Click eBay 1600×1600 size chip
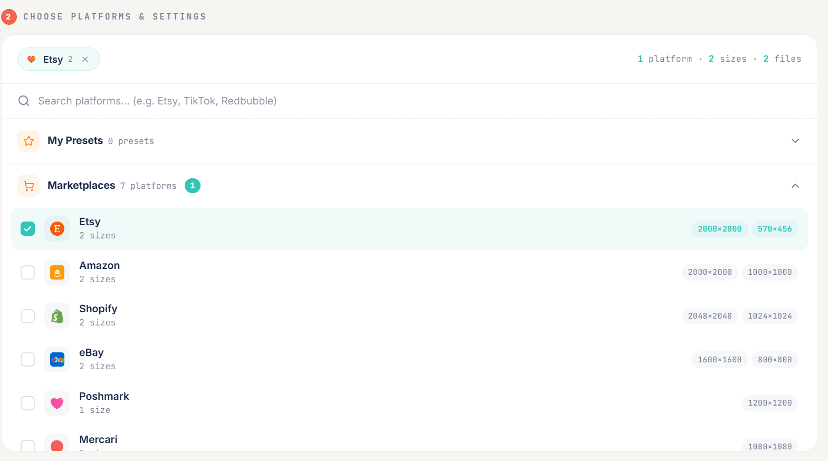The width and height of the screenshot is (828, 461). pyautogui.click(x=719, y=360)
